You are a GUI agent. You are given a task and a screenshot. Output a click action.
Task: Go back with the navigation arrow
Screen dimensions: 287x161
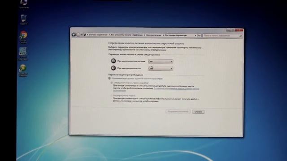pos(74,35)
